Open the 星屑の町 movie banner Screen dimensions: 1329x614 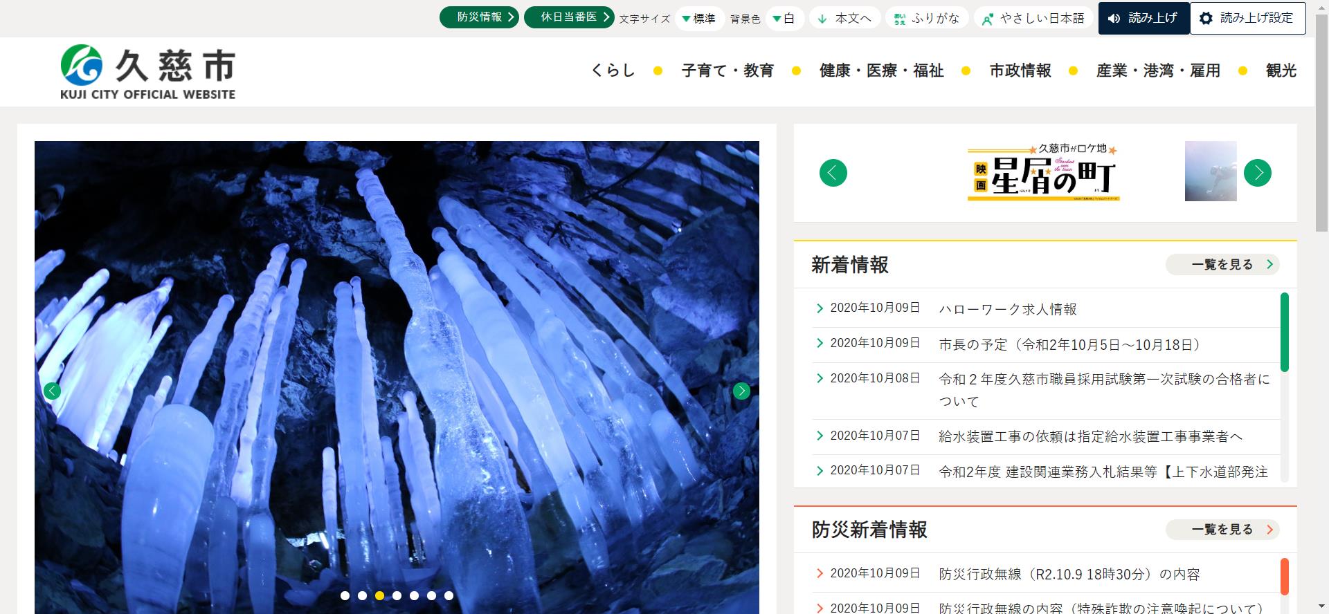point(1043,173)
